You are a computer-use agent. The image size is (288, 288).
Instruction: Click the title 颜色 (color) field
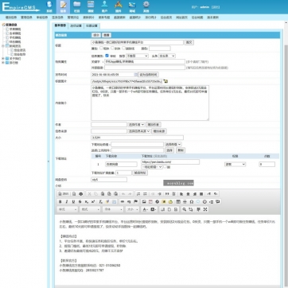pyautogui.click(x=160, y=49)
